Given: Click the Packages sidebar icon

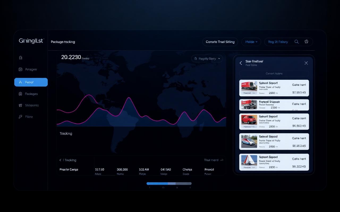Looking at the screenshot, I should pos(20,94).
